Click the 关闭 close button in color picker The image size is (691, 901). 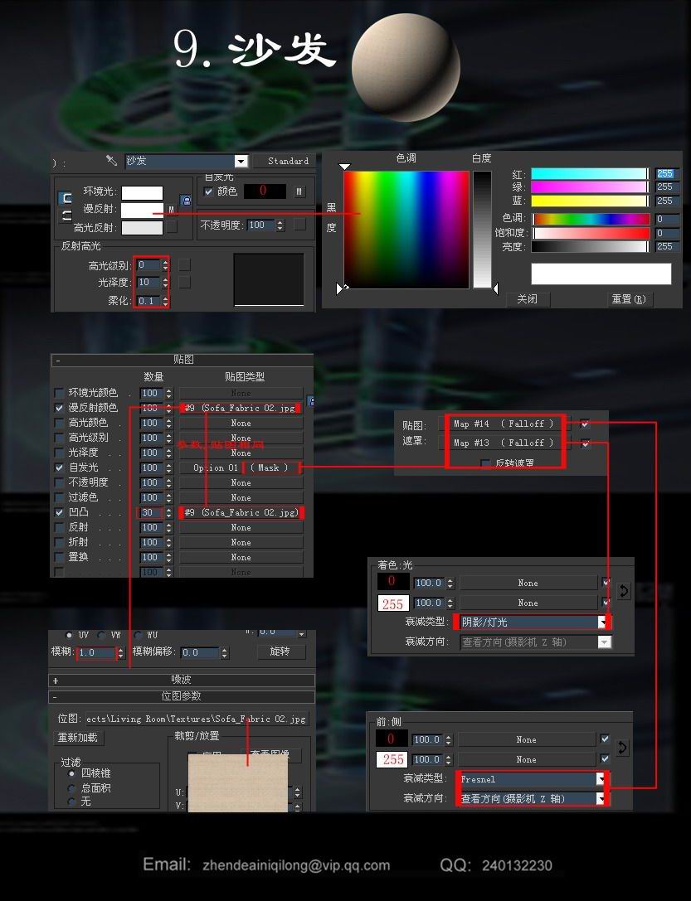[x=527, y=298]
